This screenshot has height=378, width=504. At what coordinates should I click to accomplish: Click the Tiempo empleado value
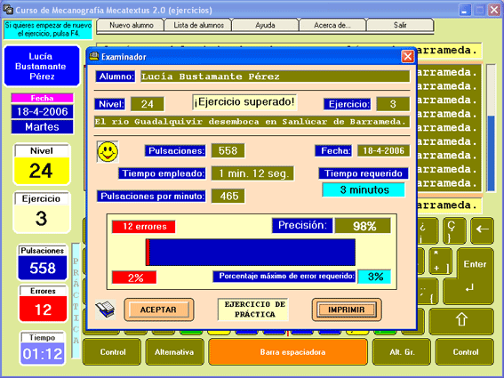252,173
